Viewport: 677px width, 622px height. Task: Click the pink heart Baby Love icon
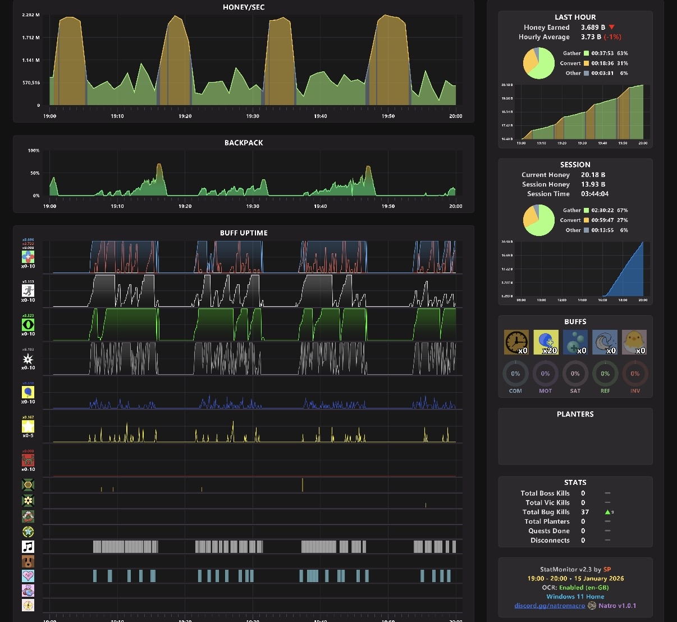pyautogui.click(x=28, y=576)
